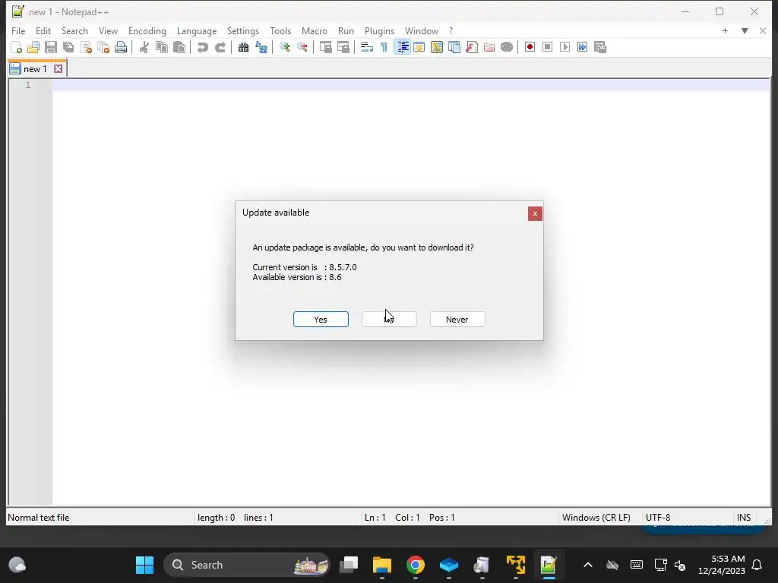
Task: Stop macro recording toolbar icon
Action: pos(547,47)
